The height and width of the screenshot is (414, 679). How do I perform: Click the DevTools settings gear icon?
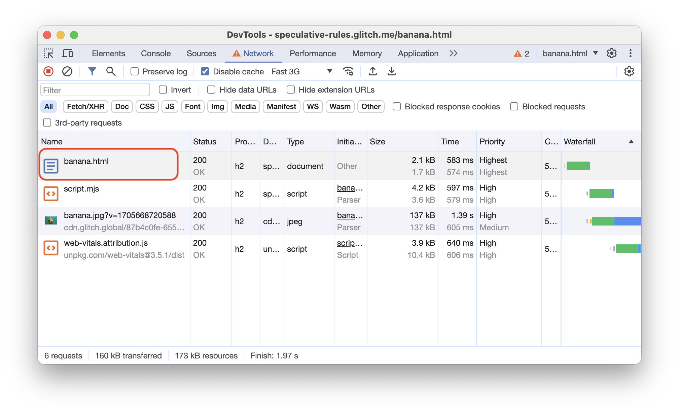tap(612, 54)
